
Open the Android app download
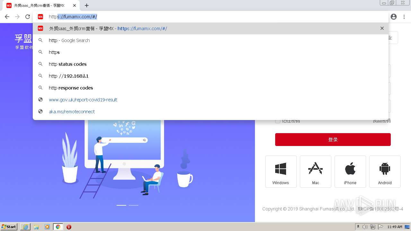[385, 172]
